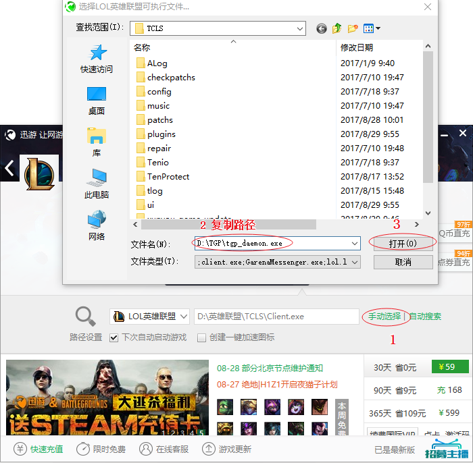Create a new folder in dialog

tap(352, 28)
